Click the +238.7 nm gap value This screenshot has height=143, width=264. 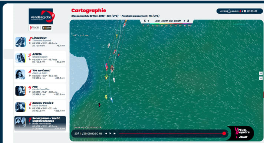click(60, 111)
